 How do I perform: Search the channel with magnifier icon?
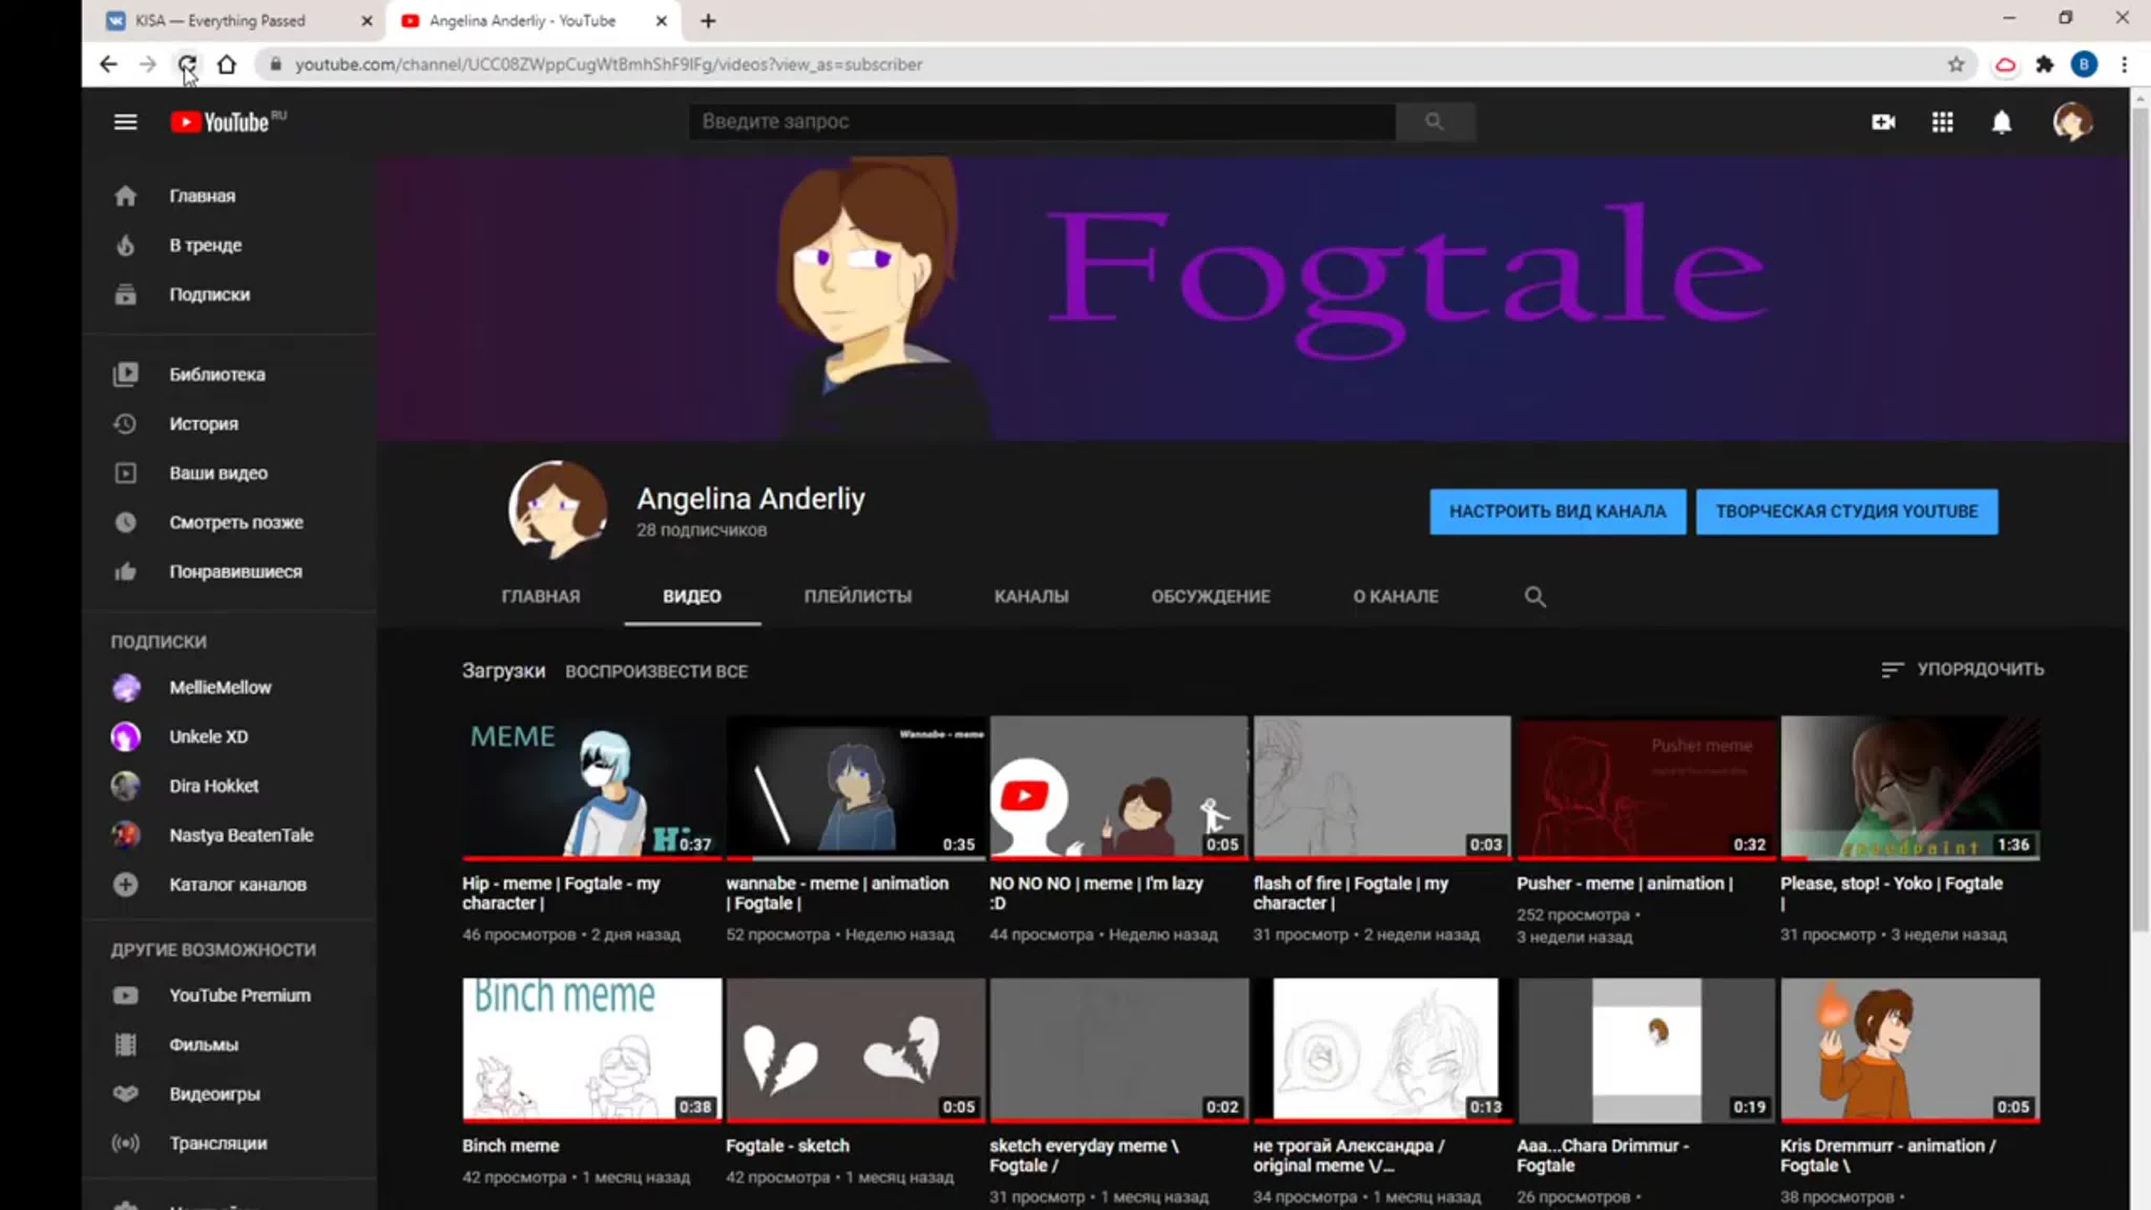coord(1535,596)
